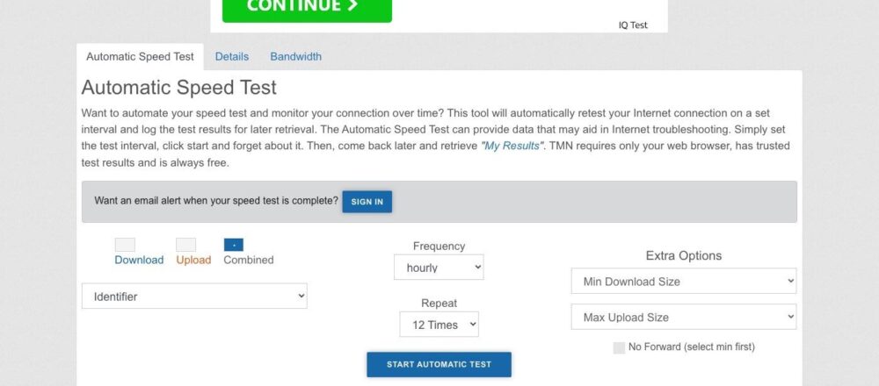This screenshot has height=386, width=879.
Task: Expand the Max Upload Size dropdown
Action: [683, 318]
